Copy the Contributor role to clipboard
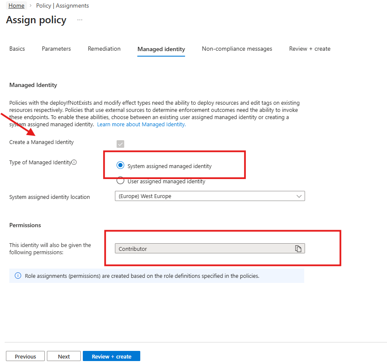 tap(298, 249)
